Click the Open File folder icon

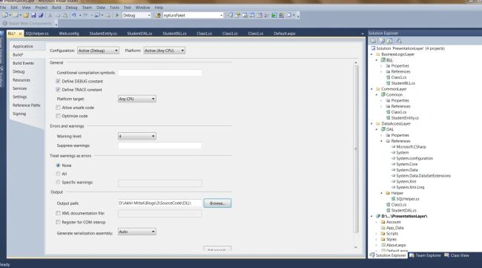26,15
